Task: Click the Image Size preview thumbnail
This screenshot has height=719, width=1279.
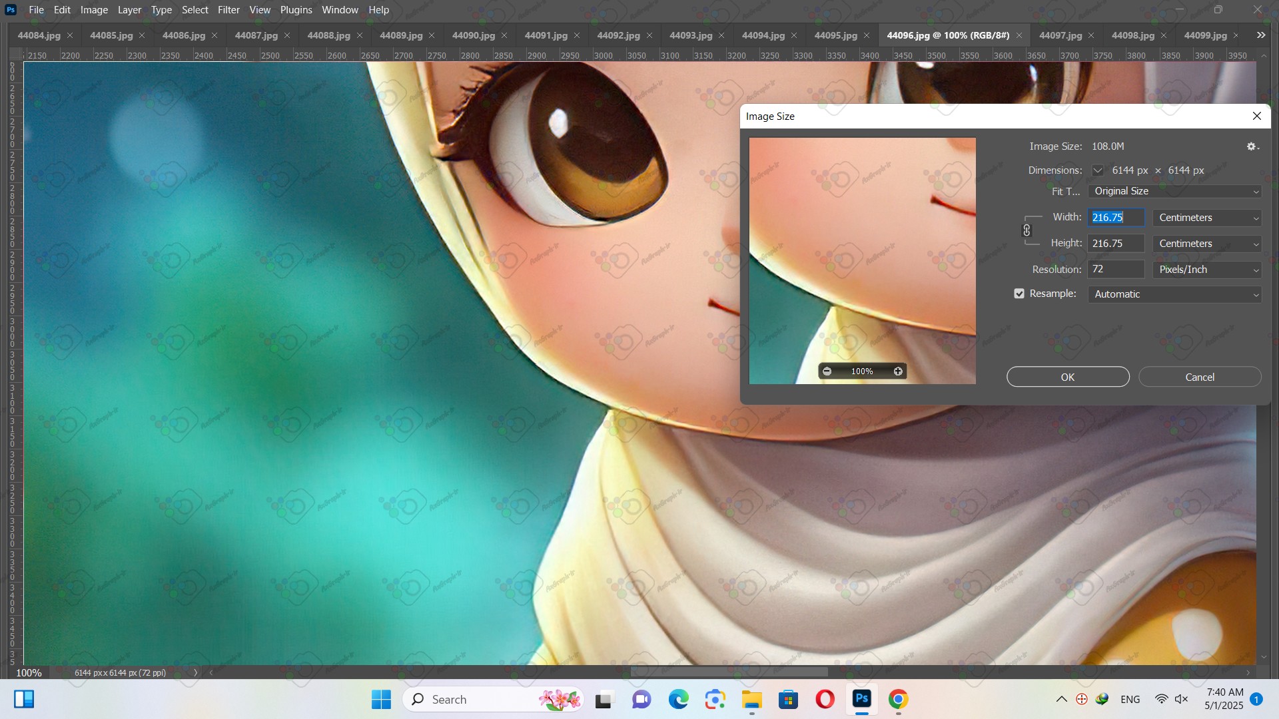Action: point(863,261)
